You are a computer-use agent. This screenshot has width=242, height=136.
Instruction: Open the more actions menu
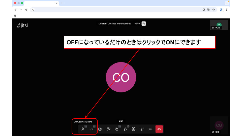[150, 129]
